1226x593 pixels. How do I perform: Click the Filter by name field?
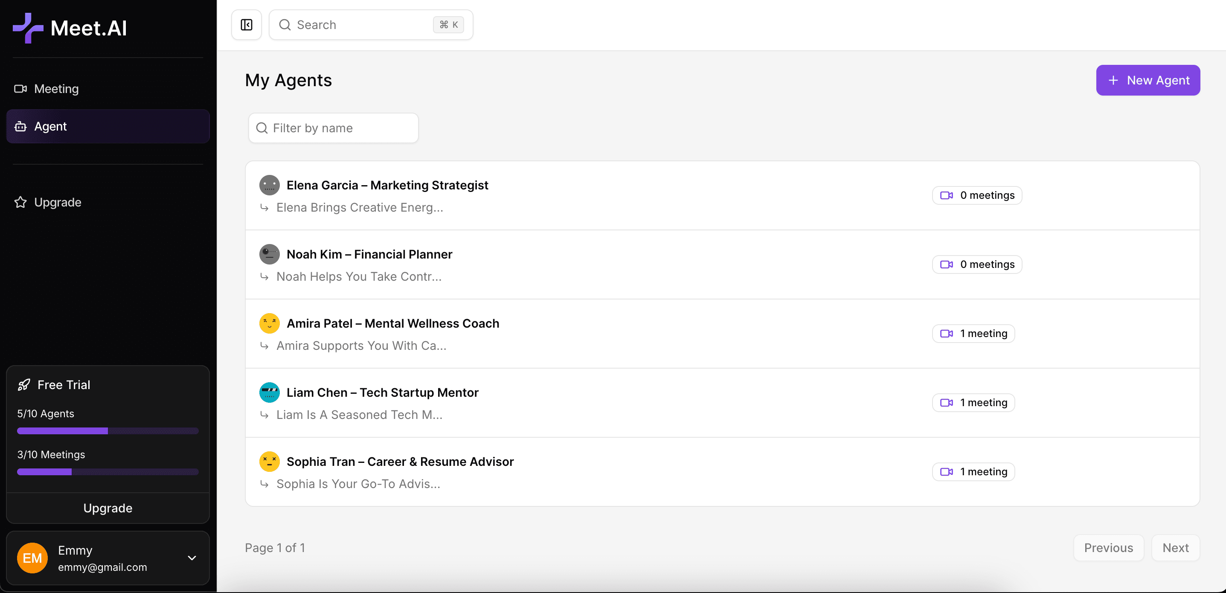click(333, 128)
